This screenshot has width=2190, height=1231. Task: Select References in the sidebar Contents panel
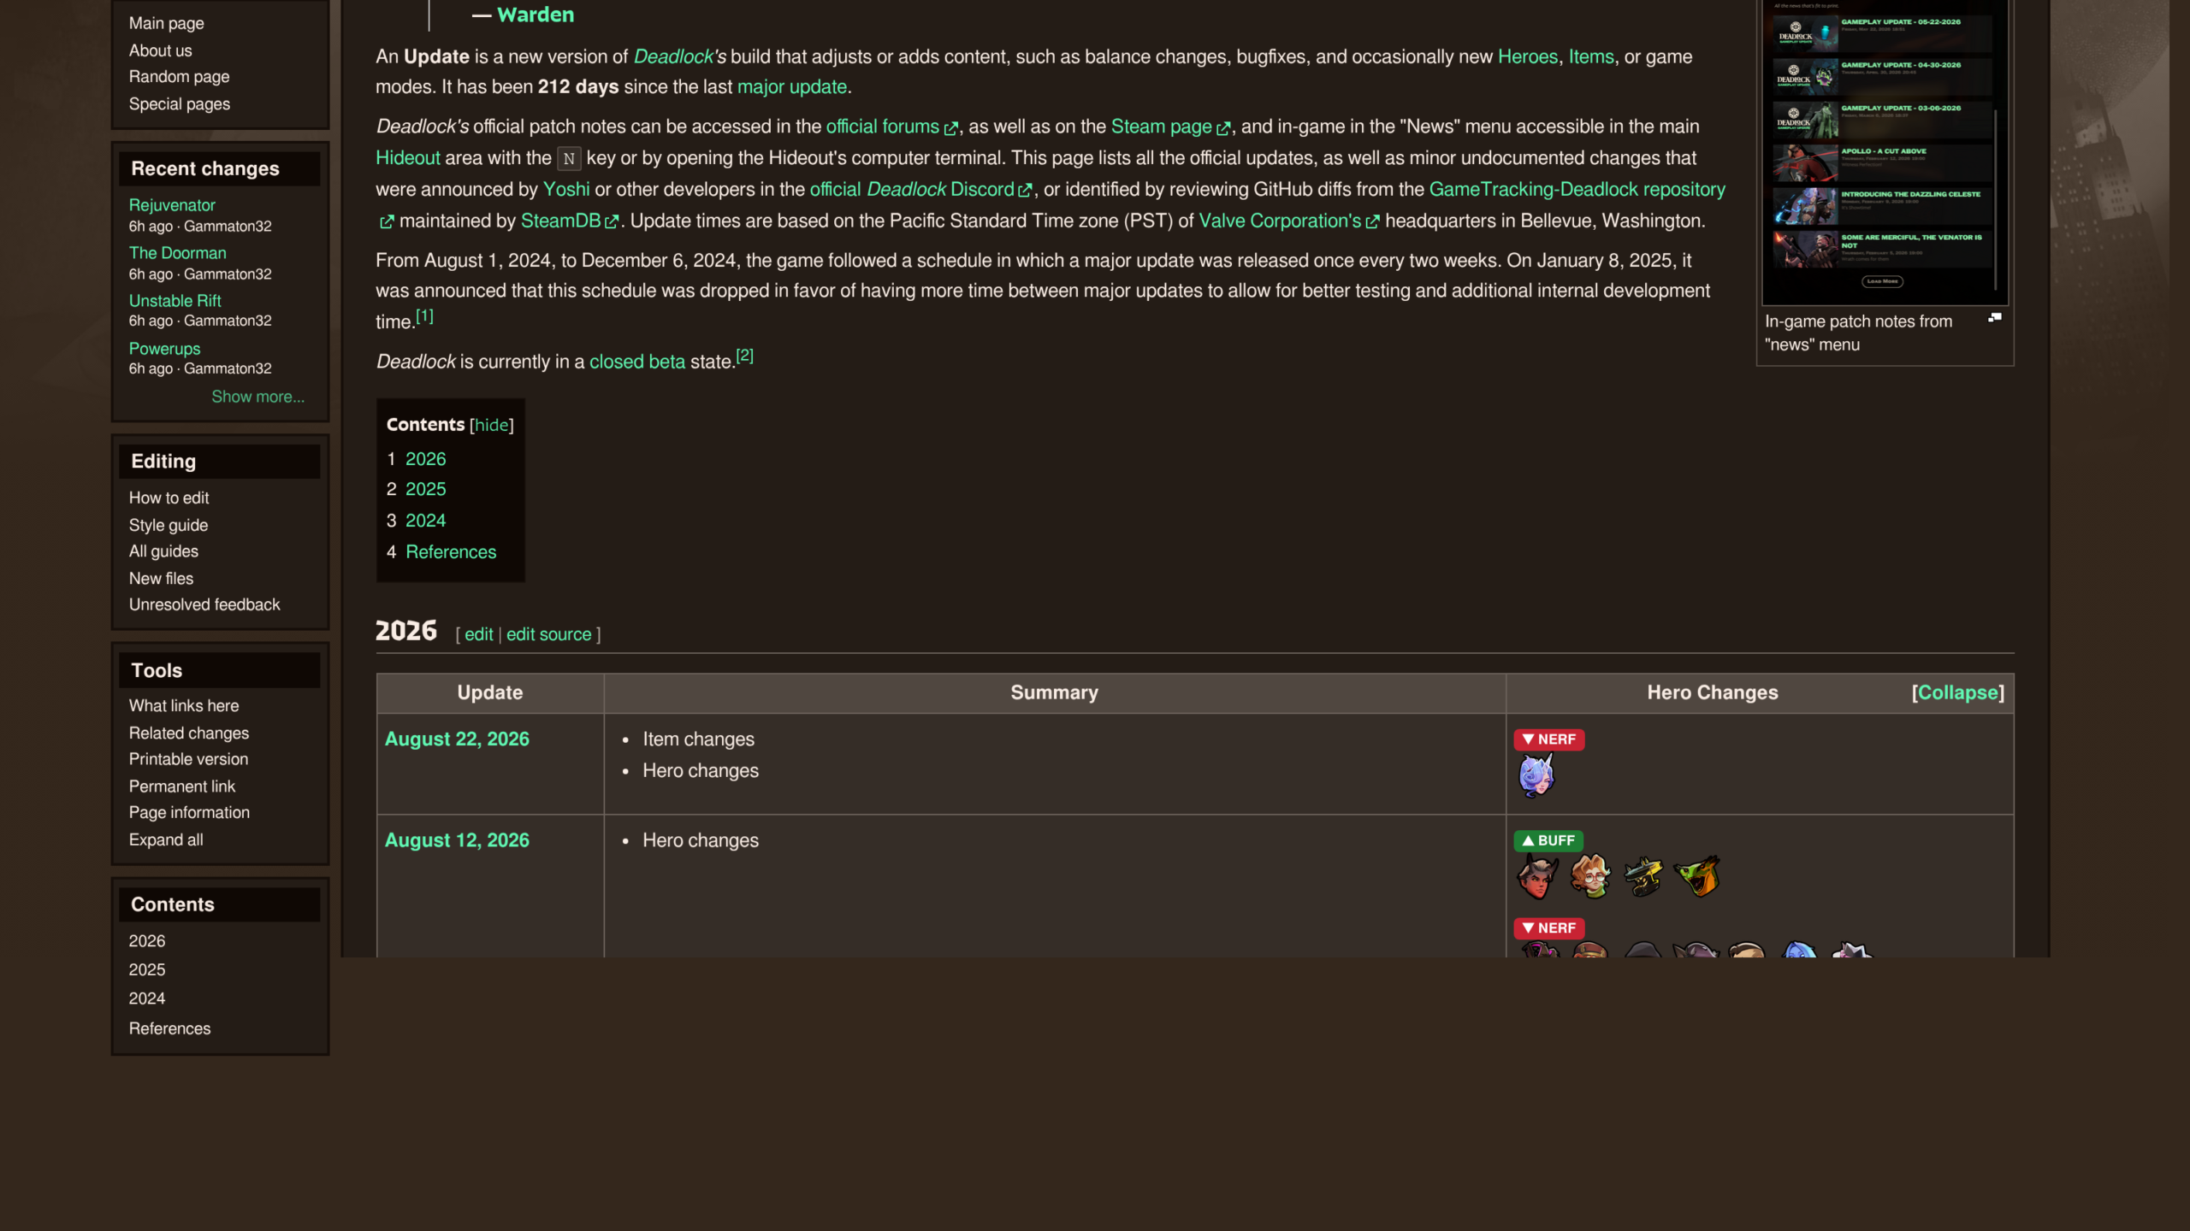pyautogui.click(x=169, y=1028)
